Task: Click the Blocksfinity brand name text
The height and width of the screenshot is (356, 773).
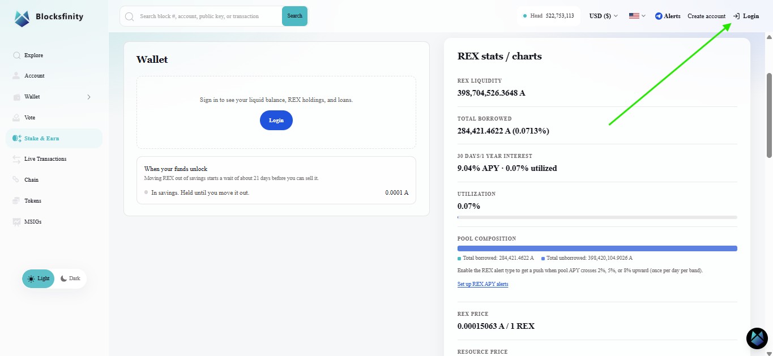Action: pyautogui.click(x=59, y=17)
